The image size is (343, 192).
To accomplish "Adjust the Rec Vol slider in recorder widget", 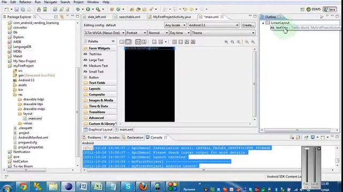I will (307, 149).
